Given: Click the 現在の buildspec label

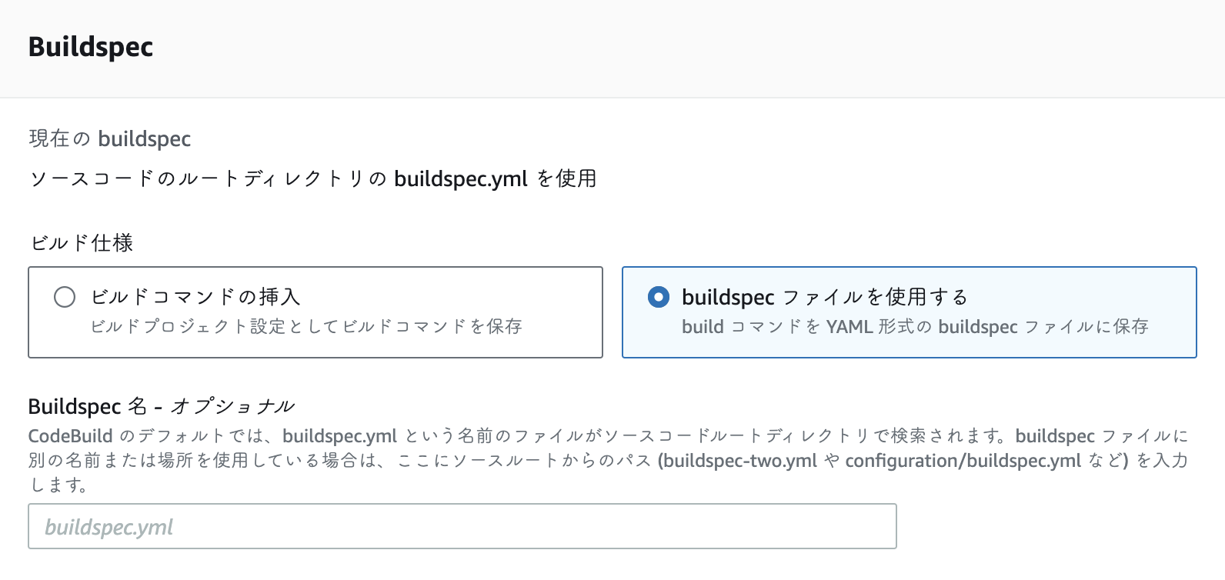Looking at the screenshot, I should click(110, 138).
